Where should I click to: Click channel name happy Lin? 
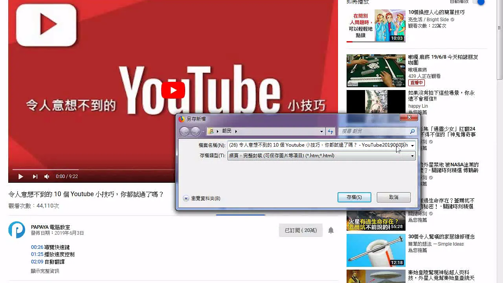point(418,106)
